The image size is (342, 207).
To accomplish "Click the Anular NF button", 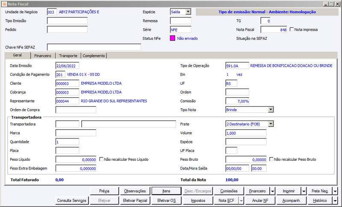I will [260, 201].
